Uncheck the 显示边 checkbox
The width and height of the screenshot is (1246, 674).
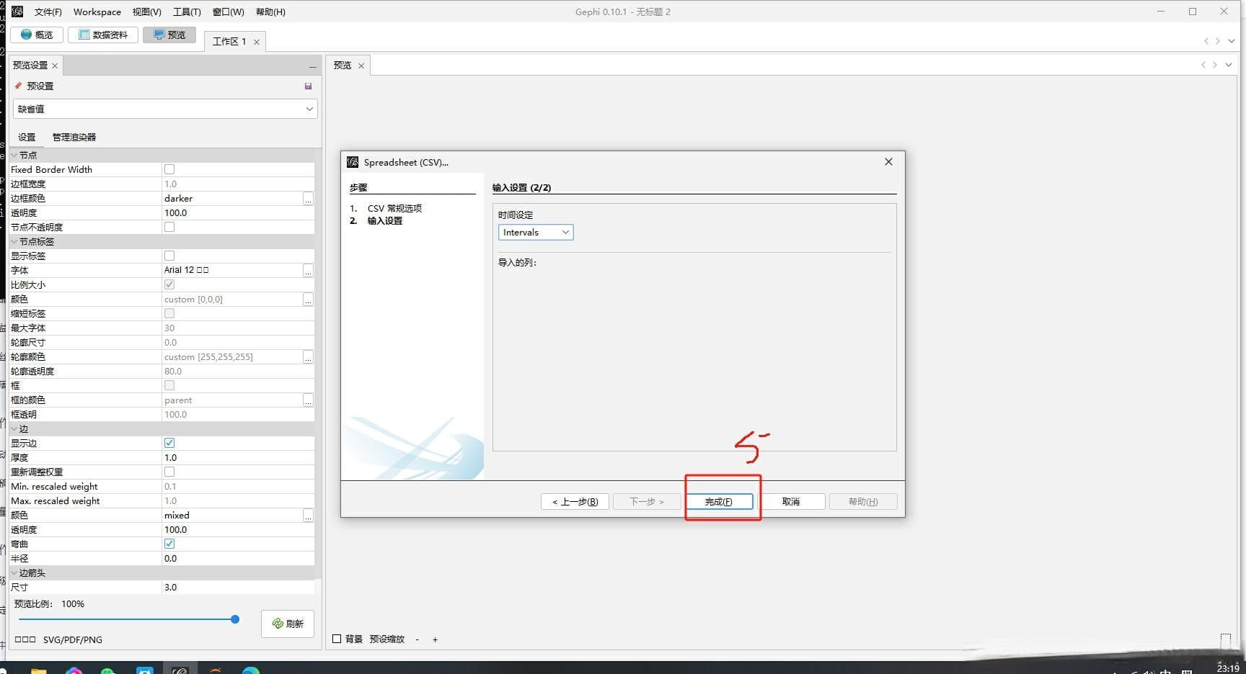point(169,443)
